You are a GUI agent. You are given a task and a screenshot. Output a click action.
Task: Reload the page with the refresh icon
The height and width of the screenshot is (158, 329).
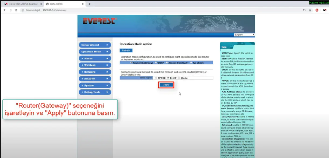[16, 10]
